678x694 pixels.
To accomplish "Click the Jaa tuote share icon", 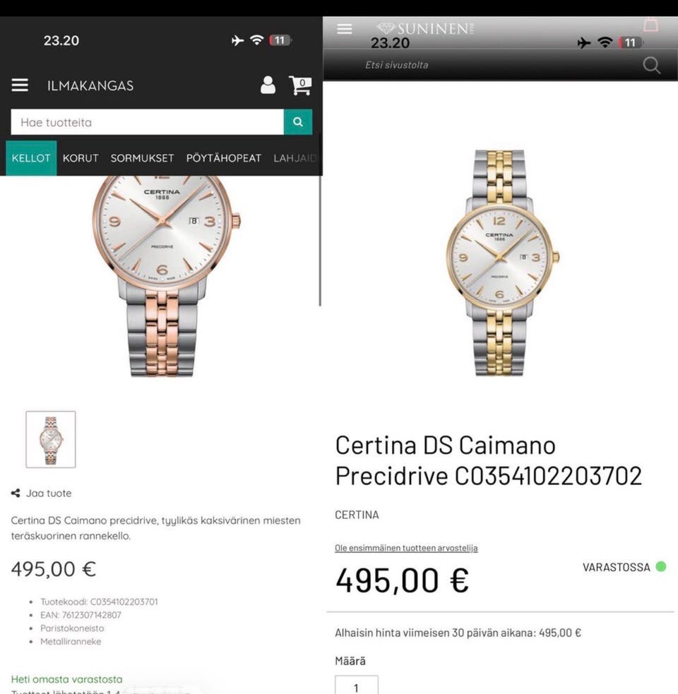I will pyautogui.click(x=16, y=493).
